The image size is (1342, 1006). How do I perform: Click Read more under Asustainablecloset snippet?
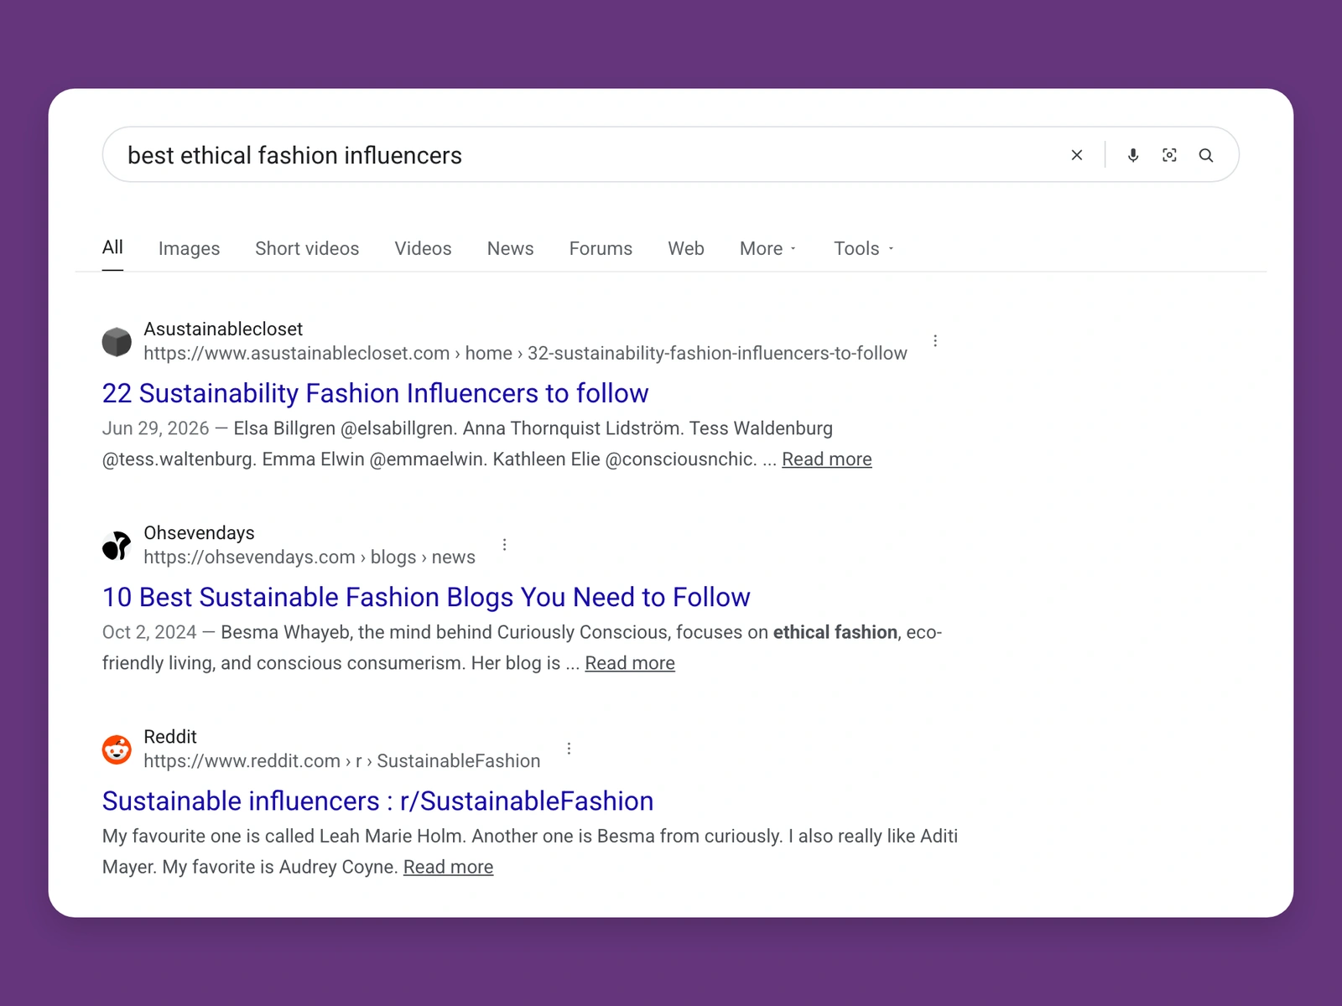click(827, 459)
